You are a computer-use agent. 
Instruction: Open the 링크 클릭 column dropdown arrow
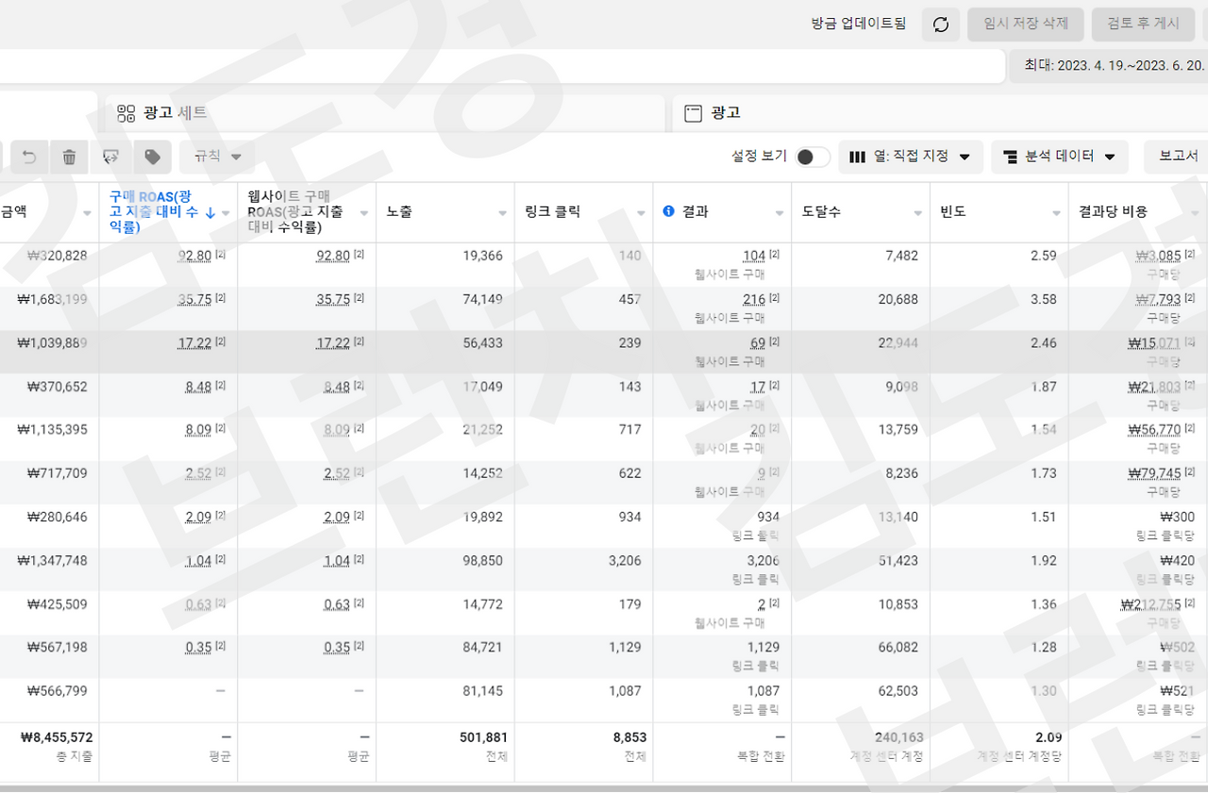[x=642, y=213]
